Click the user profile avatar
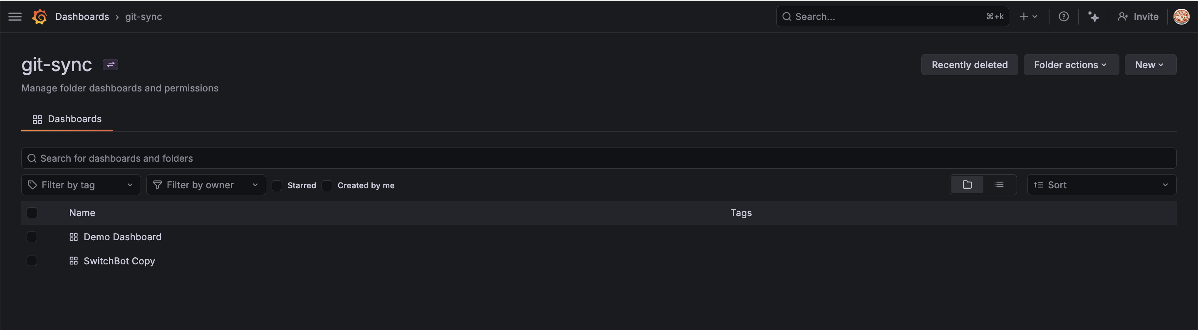1198x330 pixels. (1181, 17)
